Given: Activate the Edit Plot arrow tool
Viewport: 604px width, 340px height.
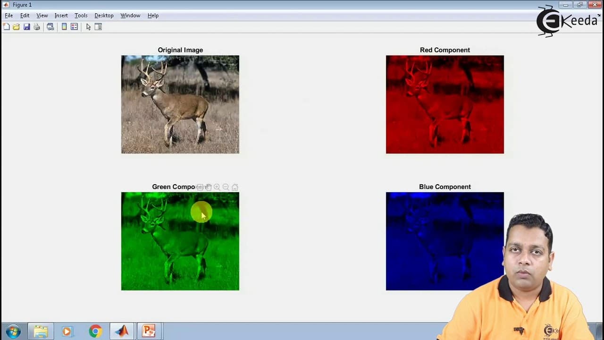Looking at the screenshot, I should coord(88,27).
